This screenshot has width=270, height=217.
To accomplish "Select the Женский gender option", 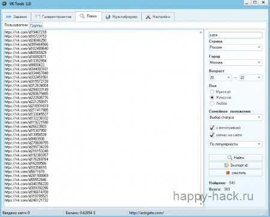I will [x=220, y=98].
